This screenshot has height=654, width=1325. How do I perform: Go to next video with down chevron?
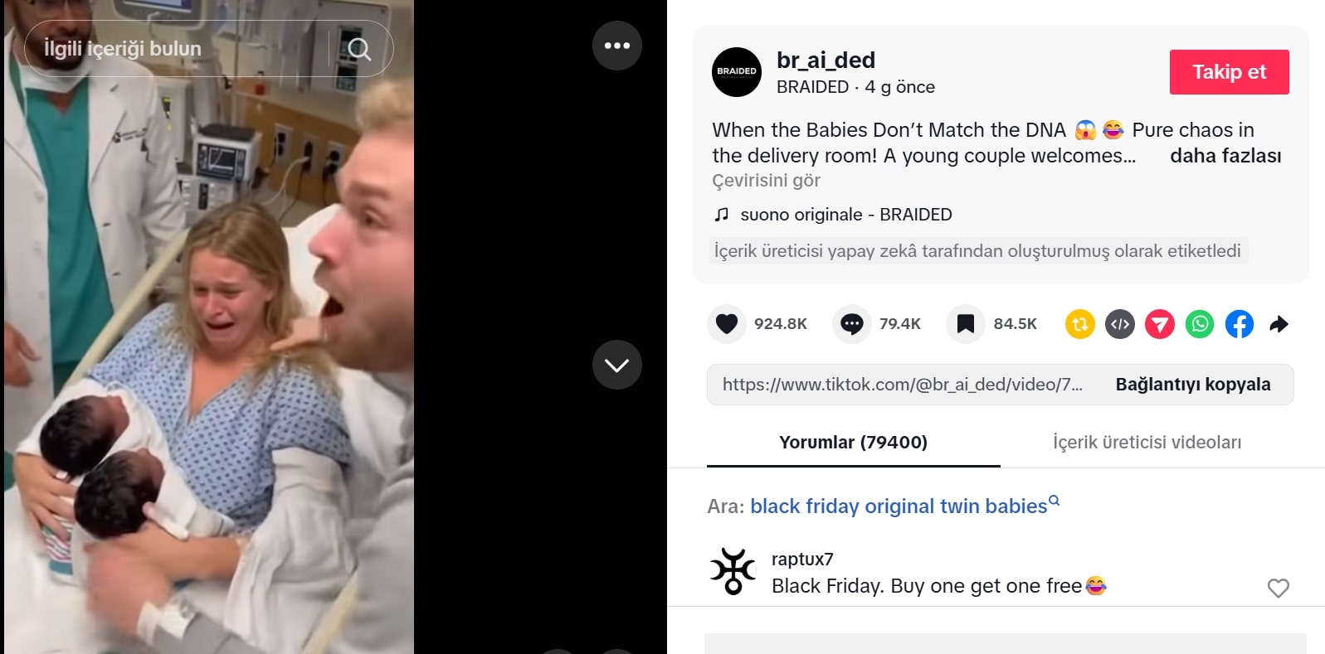click(617, 365)
